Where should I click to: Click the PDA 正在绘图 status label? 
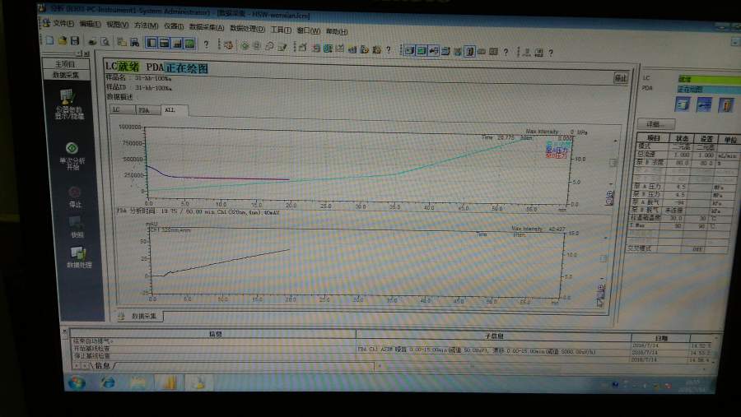click(177, 67)
